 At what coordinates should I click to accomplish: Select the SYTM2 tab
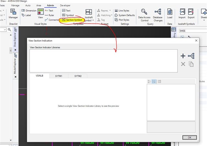coord(78,76)
